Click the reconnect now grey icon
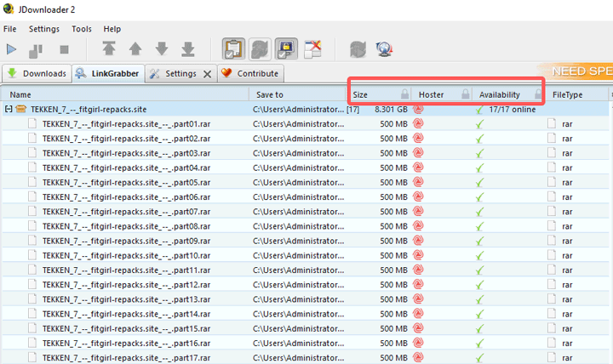Viewport: 613px width, 364px height. 358,49
